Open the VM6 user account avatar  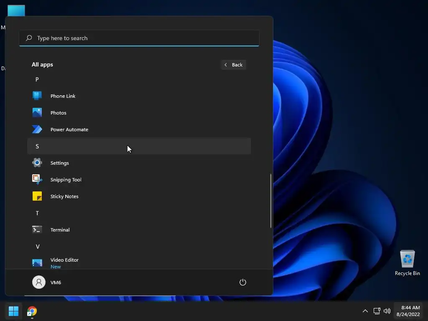coord(39,282)
